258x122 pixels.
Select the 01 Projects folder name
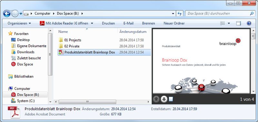coord(73,40)
